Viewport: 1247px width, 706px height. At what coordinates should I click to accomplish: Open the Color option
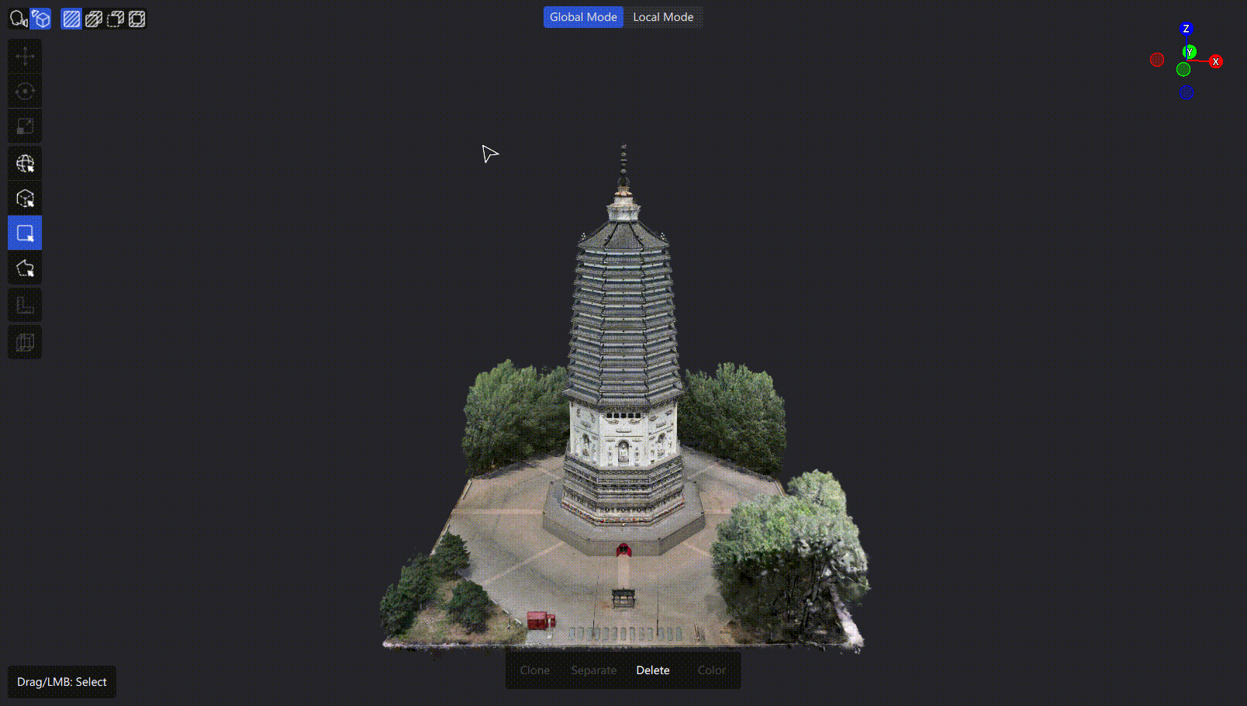point(712,670)
